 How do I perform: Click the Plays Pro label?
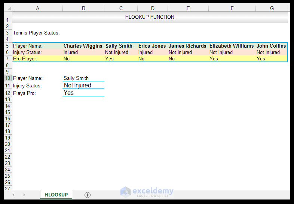pyautogui.click(x=24, y=93)
